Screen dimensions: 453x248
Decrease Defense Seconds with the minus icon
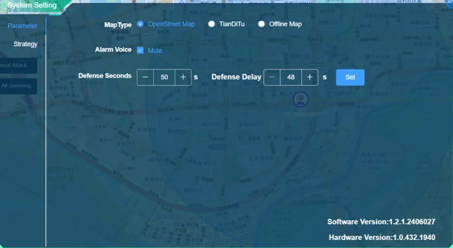[145, 77]
